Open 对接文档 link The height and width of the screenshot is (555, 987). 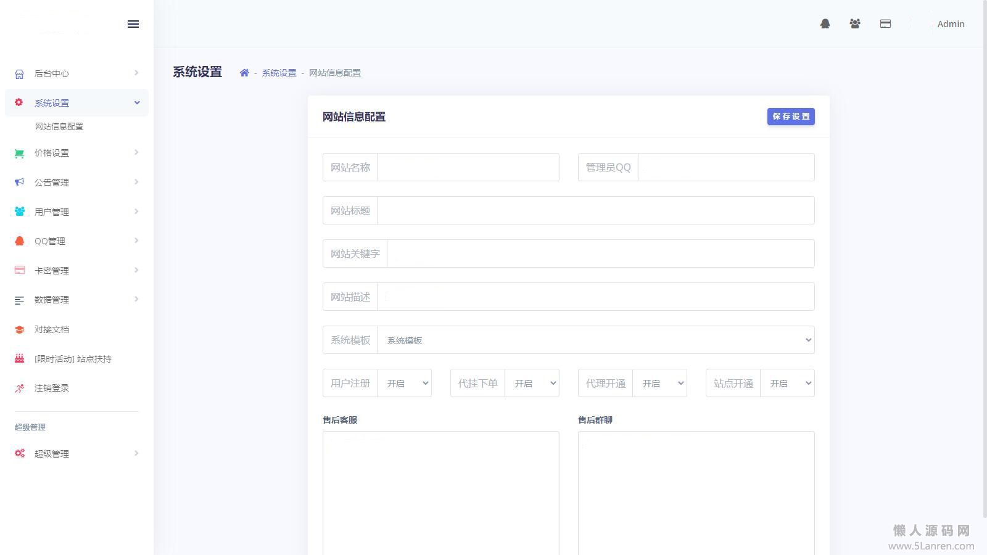[x=52, y=329]
